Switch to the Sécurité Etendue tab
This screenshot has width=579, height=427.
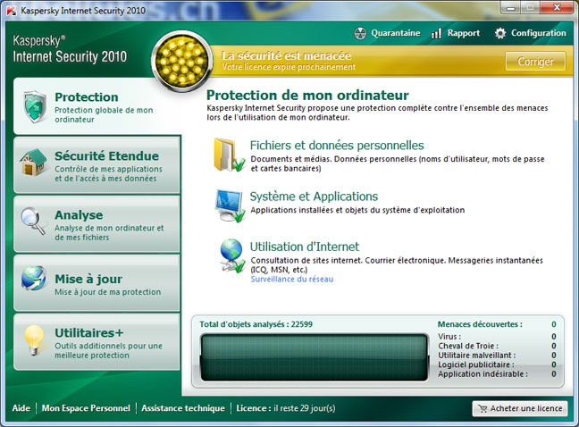(x=96, y=165)
